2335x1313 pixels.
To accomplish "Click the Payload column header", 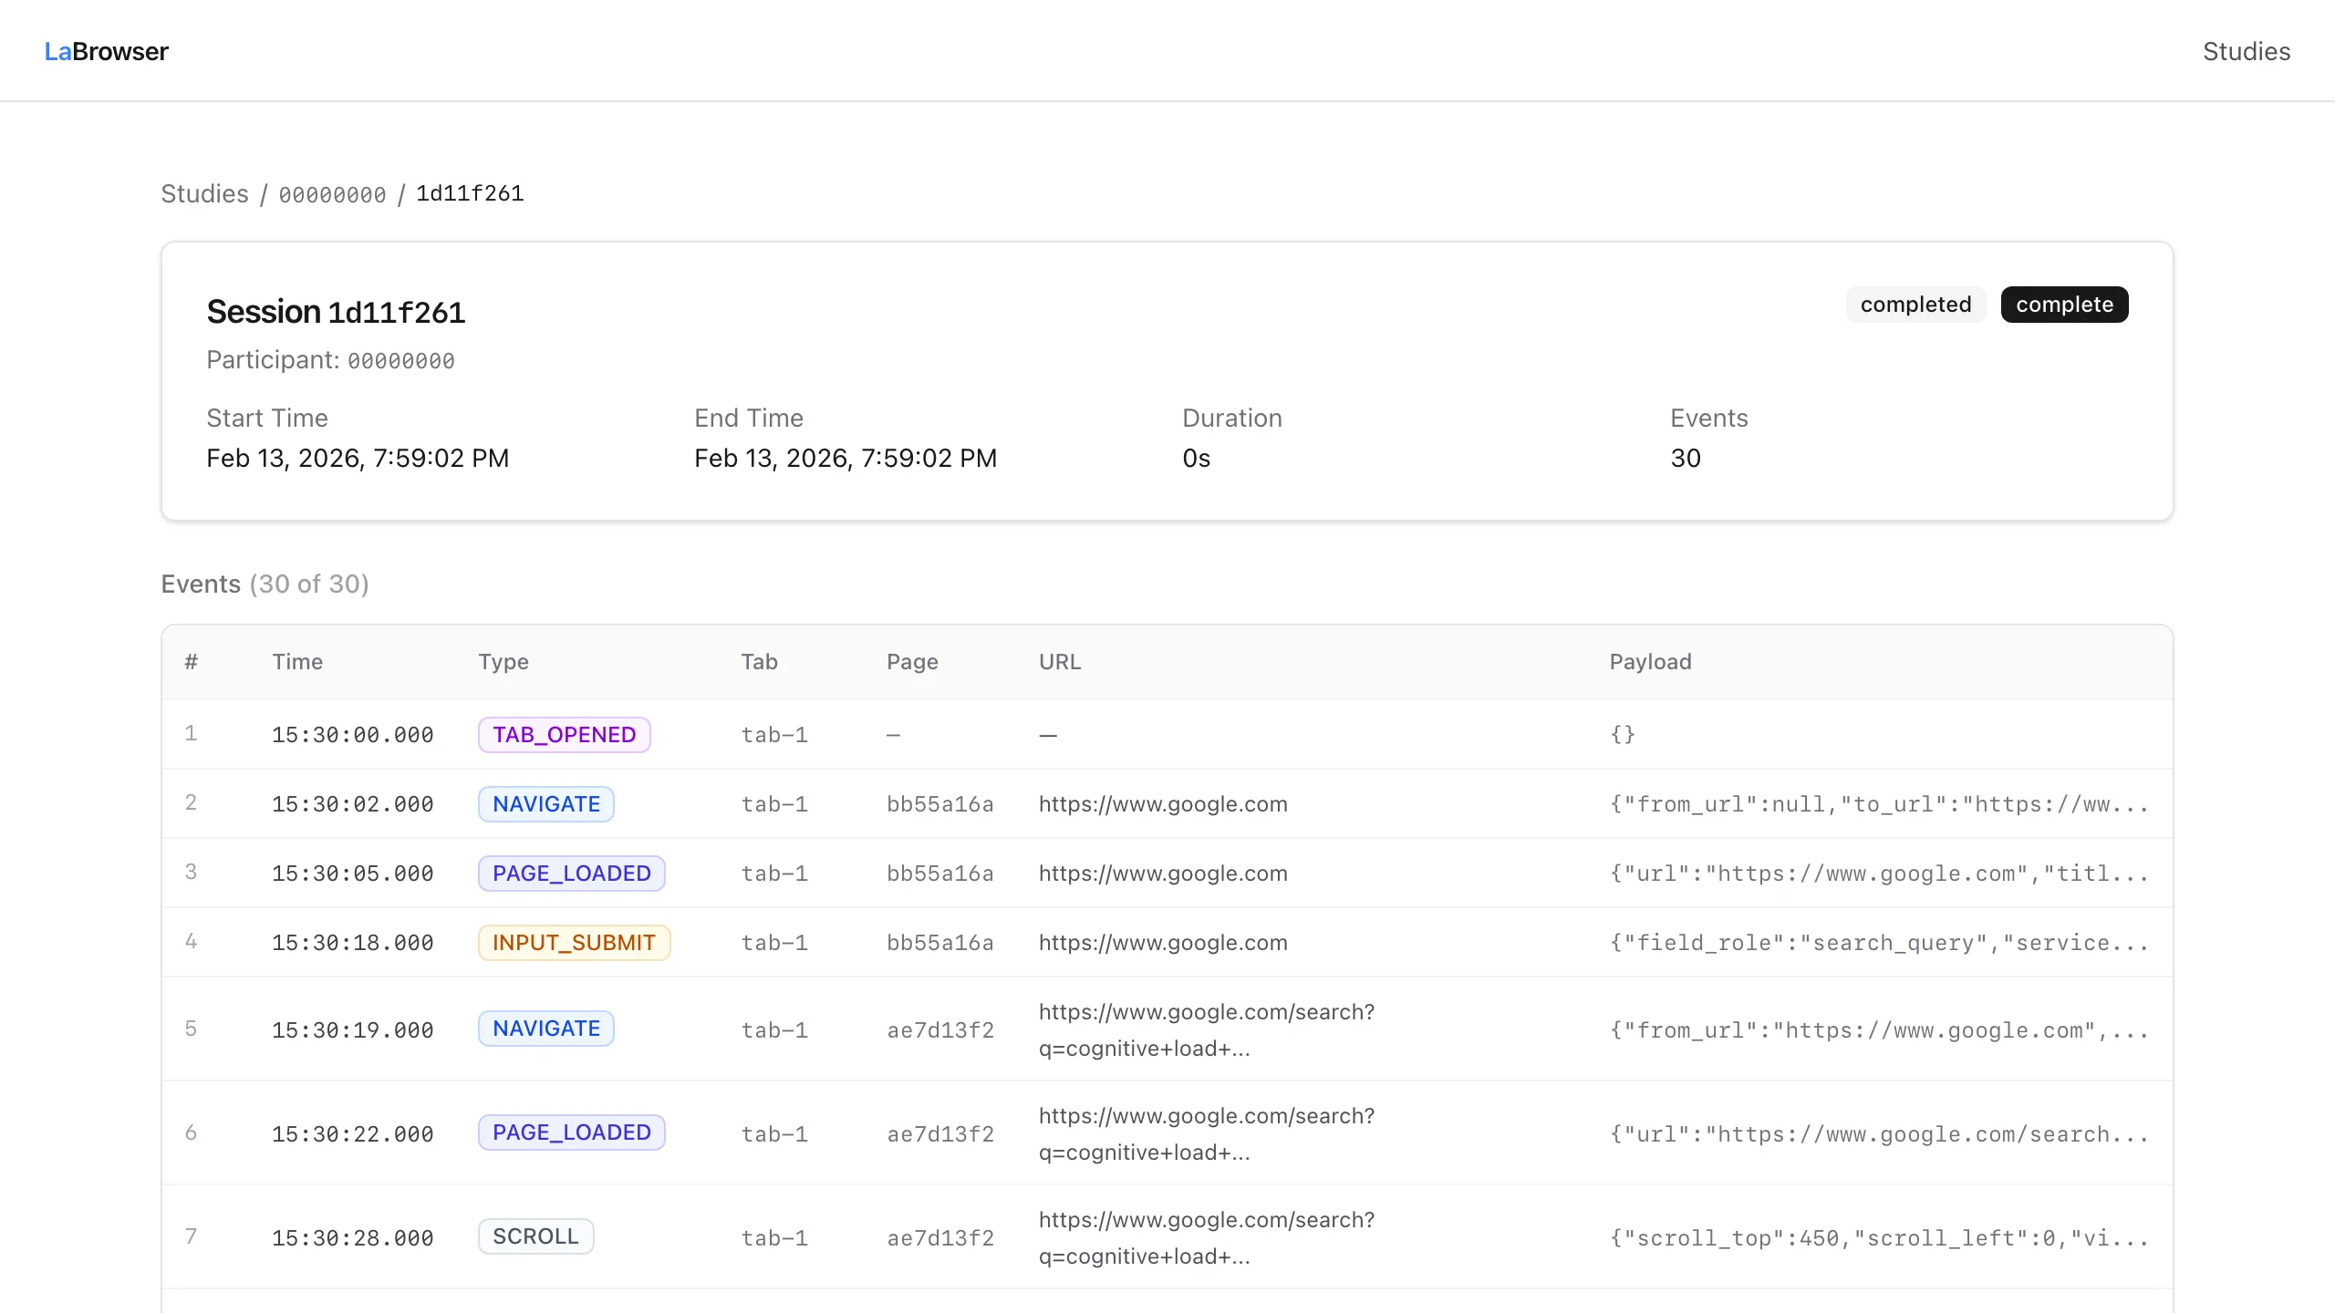I will (x=1650, y=662).
